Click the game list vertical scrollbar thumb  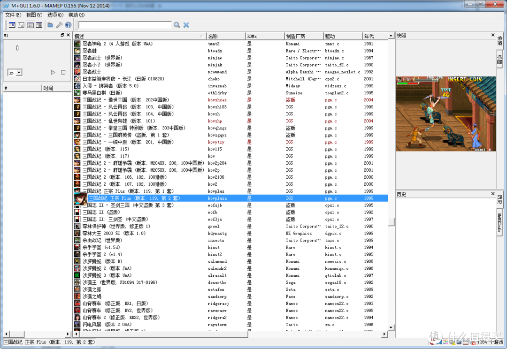(x=391, y=222)
